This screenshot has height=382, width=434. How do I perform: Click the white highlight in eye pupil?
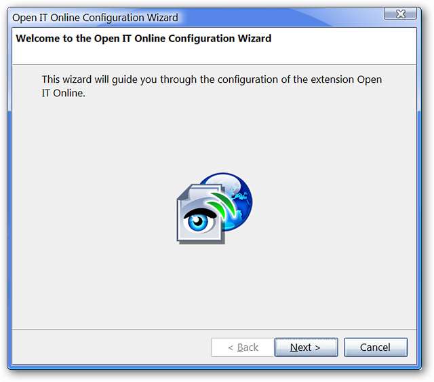pyautogui.click(x=197, y=221)
